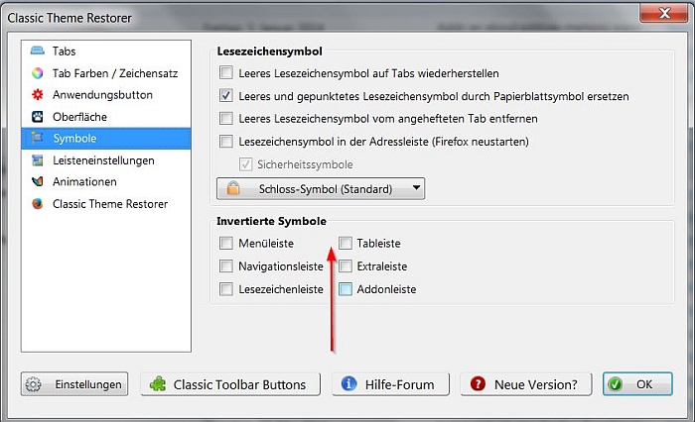Click the Leisteneinstellungen icon
Screen dimensions: 695x422
tap(38, 160)
